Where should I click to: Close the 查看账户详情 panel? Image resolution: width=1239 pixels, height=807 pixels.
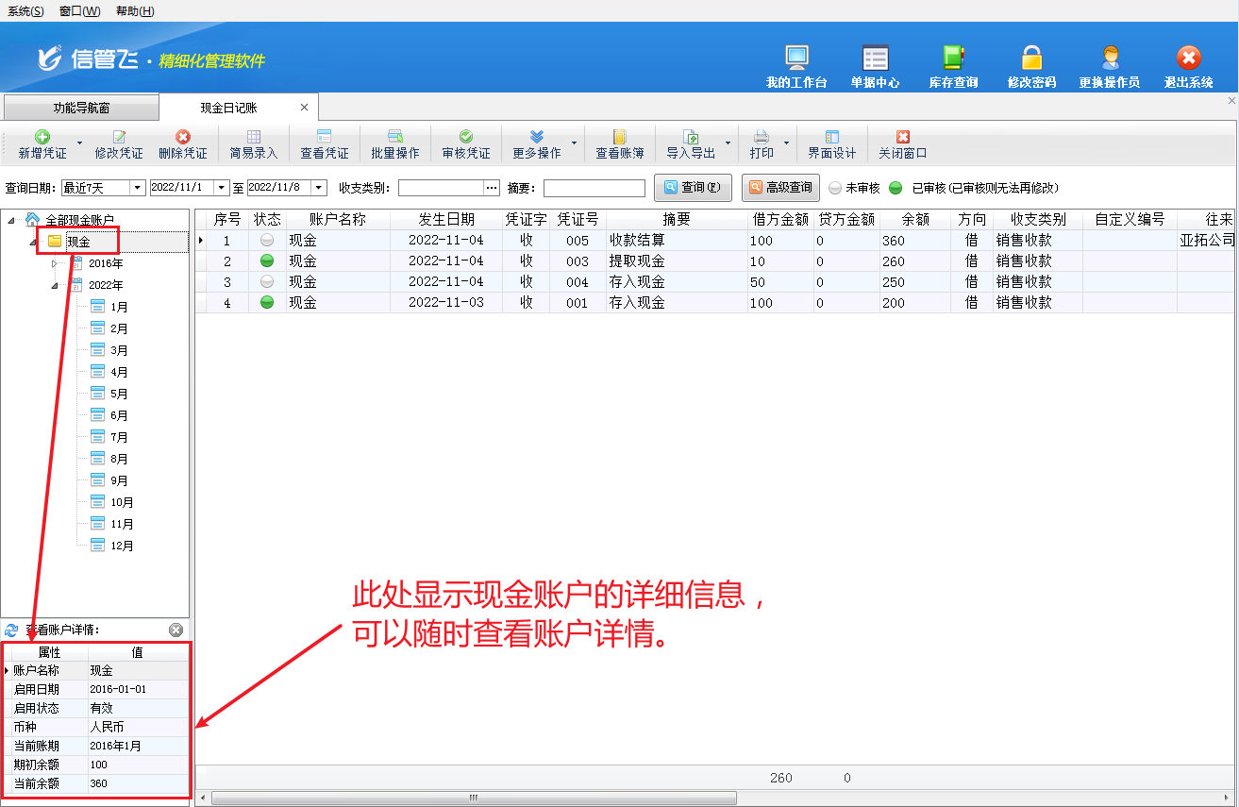click(176, 630)
